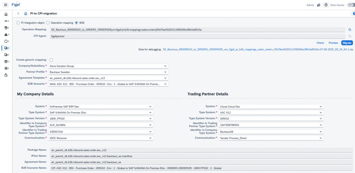Open the hamburger menu next to Figaf
The image size is (355, 173).
pos(6,5)
